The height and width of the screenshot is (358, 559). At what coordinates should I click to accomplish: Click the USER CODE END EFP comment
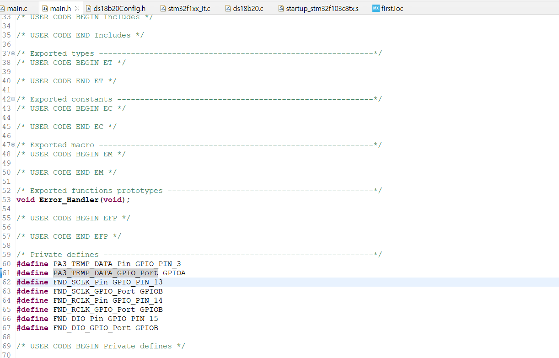(x=69, y=236)
